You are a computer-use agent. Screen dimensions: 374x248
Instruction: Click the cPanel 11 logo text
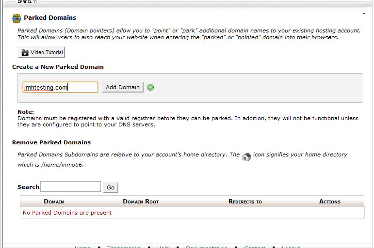(x=27, y=2)
